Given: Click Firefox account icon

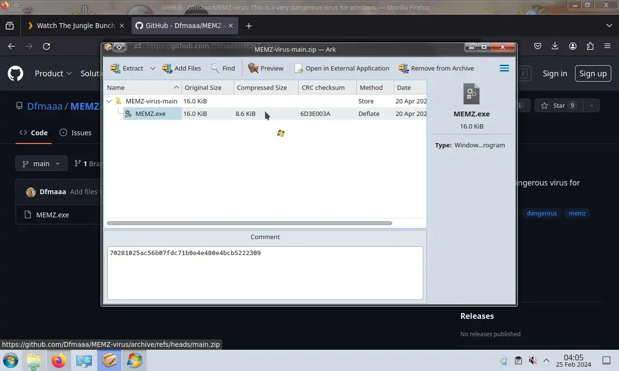Looking at the screenshot, I should (x=573, y=46).
